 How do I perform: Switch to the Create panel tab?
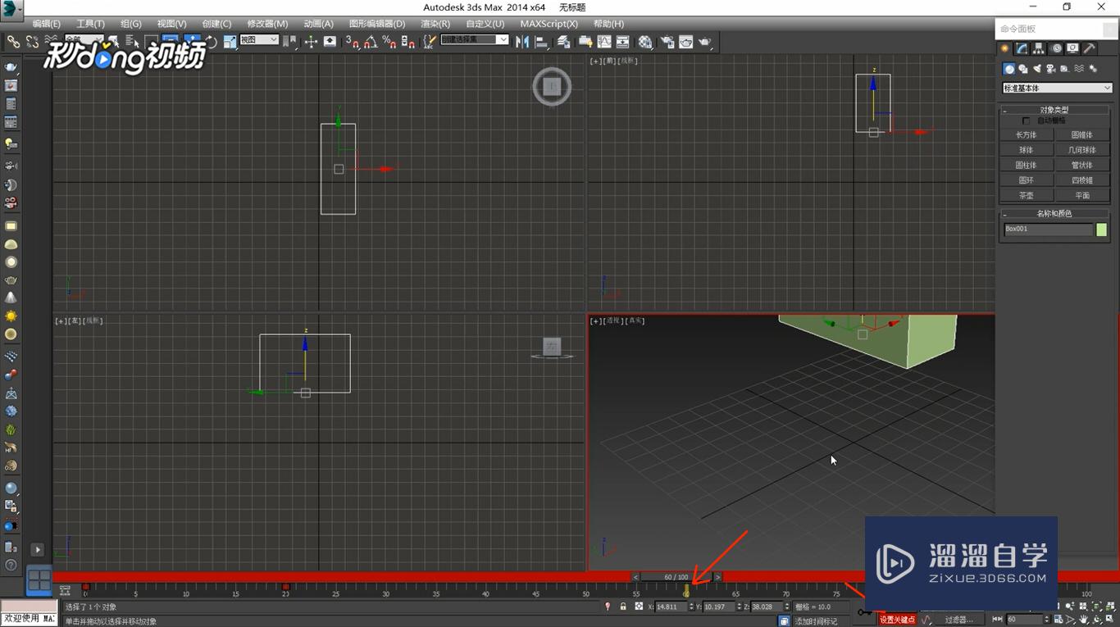[1004, 48]
